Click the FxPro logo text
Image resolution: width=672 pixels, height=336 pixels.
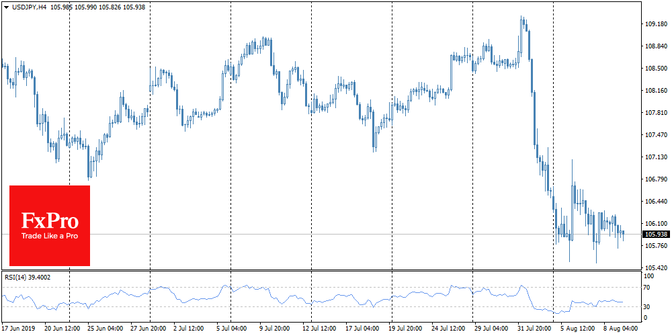pos(50,220)
